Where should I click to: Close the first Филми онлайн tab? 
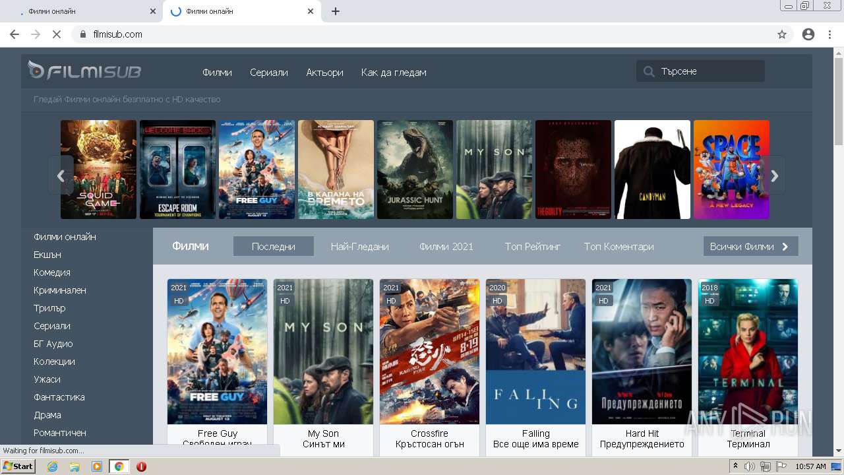(x=153, y=11)
